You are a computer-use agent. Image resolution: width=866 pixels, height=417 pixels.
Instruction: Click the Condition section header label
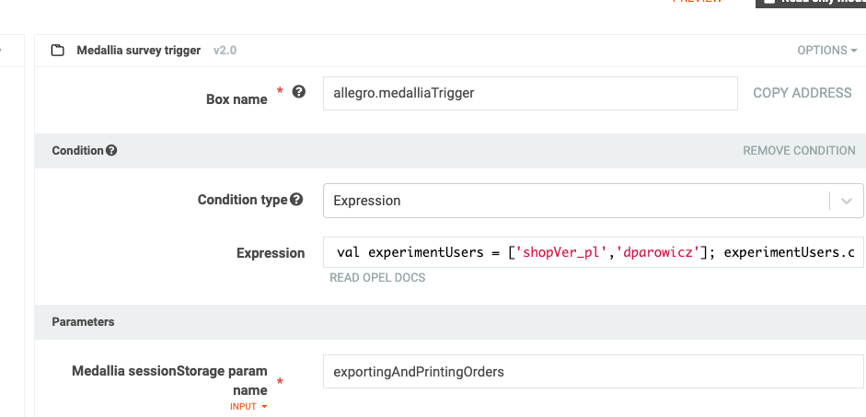pos(77,150)
